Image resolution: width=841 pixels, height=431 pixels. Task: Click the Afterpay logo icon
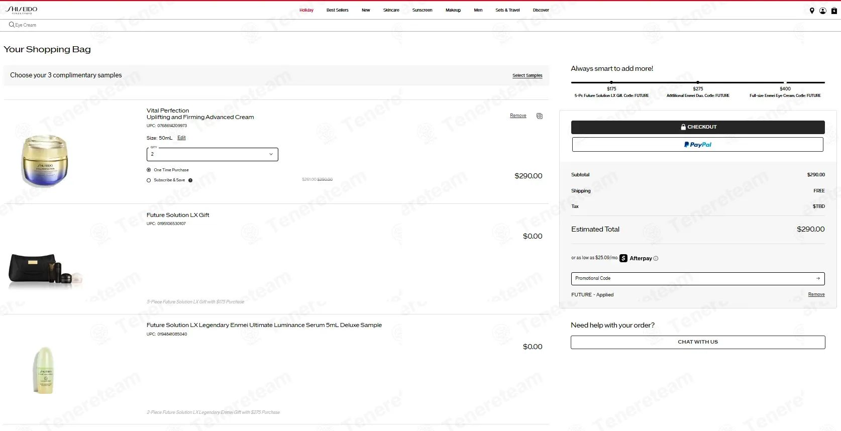[623, 258]
